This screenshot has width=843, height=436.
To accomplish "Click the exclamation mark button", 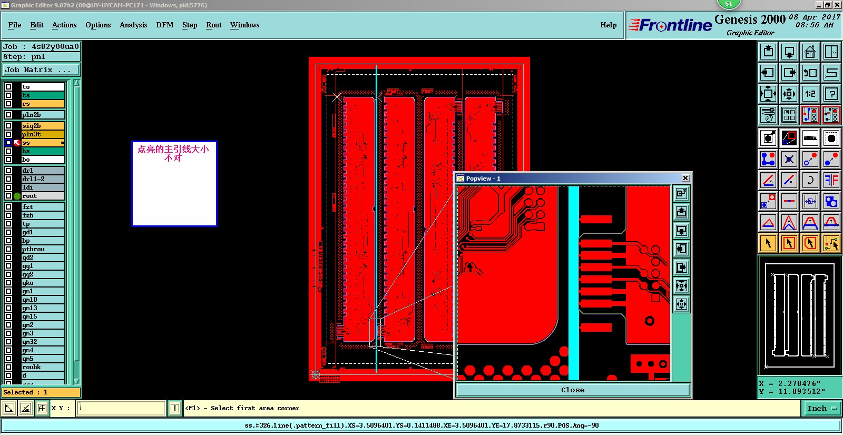I will coord(175,408).
